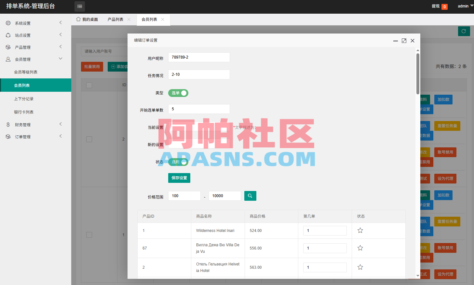
Task: Click the 订单管理 sidebar icon
Action: coord(8,137)
